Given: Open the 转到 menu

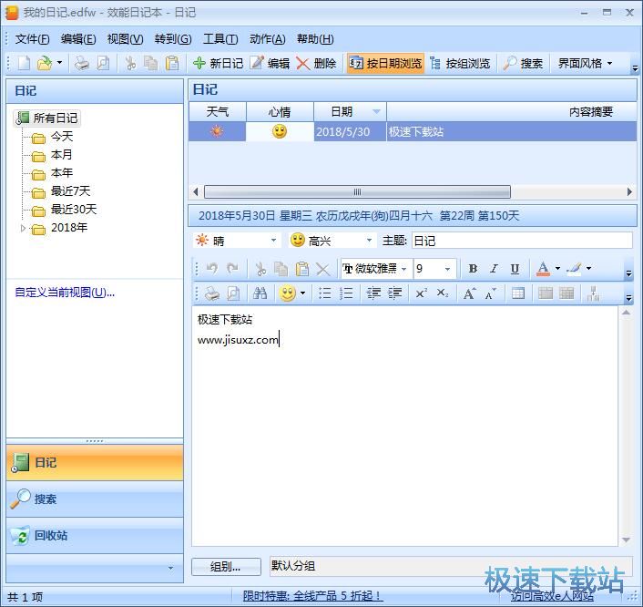Looking at the screenshot, I should click(x=173, y=39).
